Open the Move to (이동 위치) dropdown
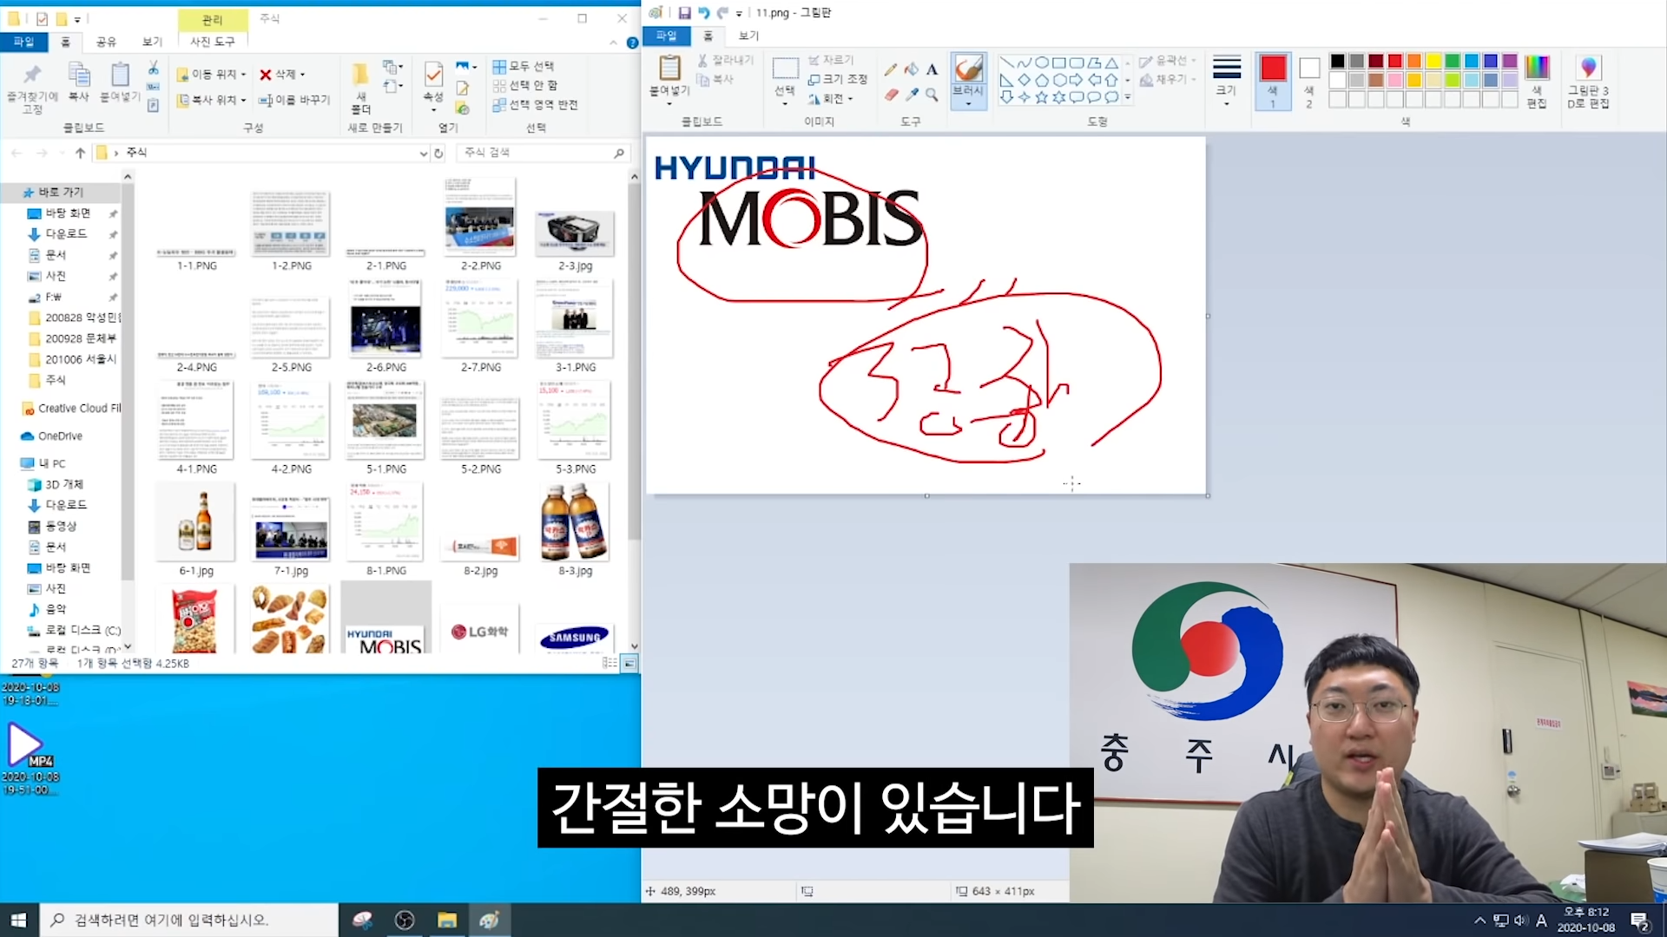 tap(212, 75)
